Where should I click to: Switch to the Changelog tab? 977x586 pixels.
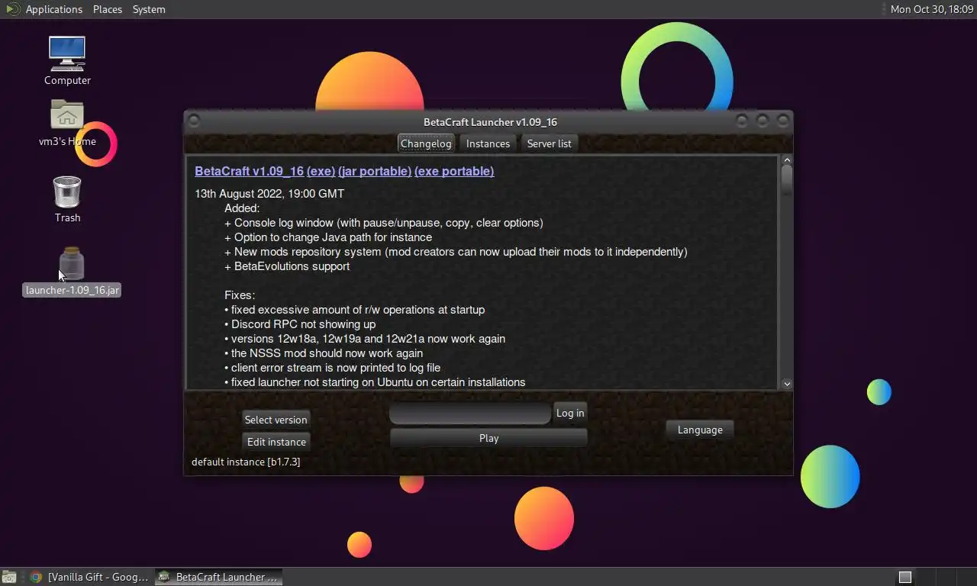(x=426, y=143)
